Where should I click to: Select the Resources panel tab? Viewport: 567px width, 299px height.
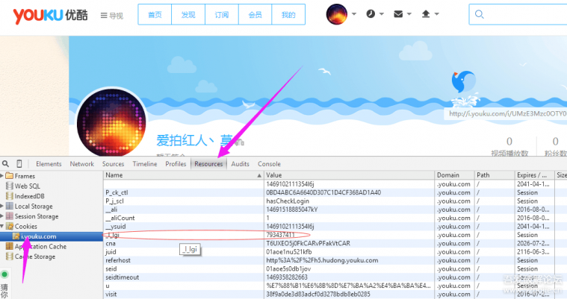pos(208,164)
